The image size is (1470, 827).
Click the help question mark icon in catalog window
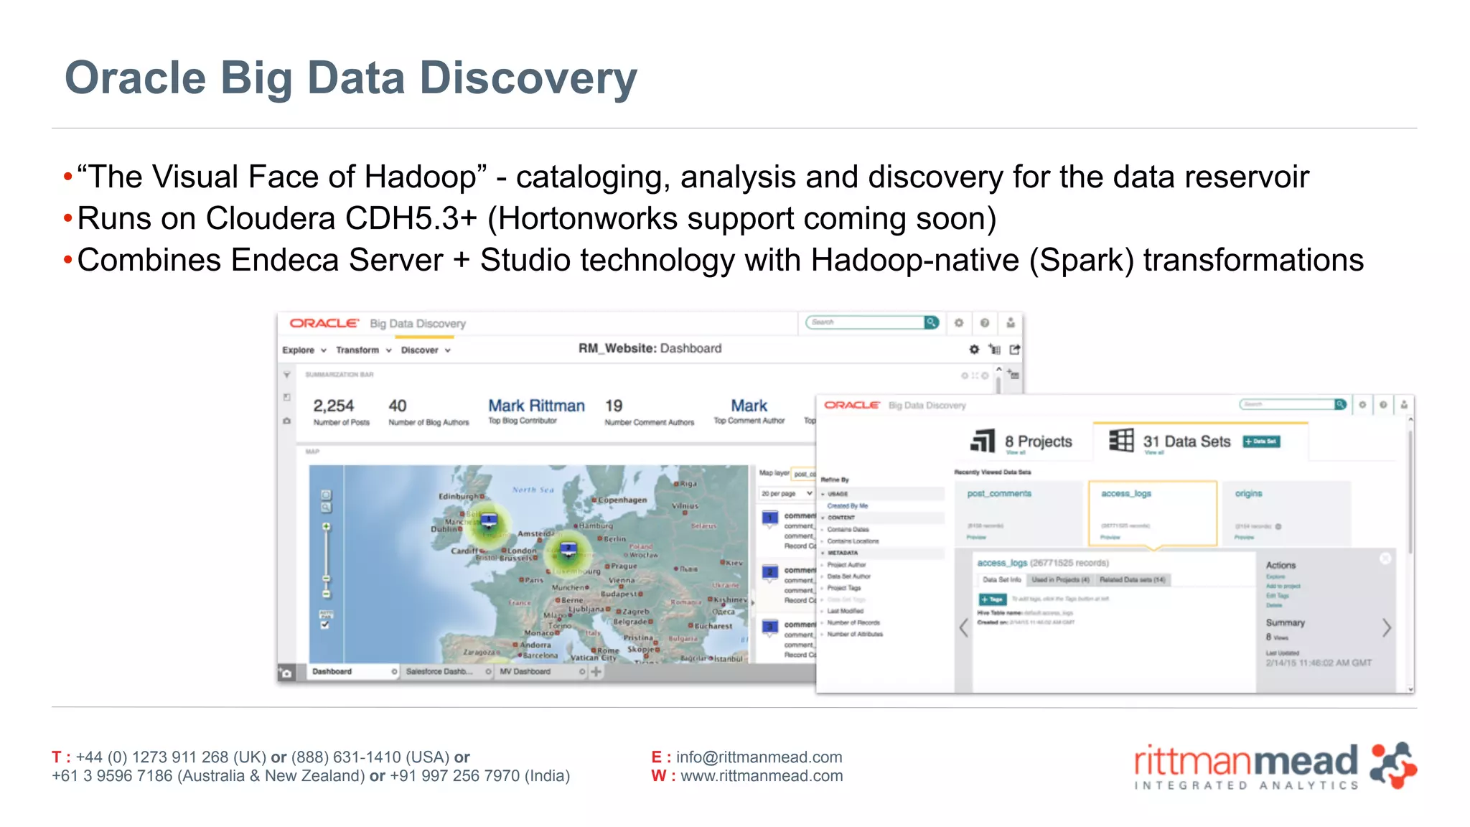pos(1382,405)
